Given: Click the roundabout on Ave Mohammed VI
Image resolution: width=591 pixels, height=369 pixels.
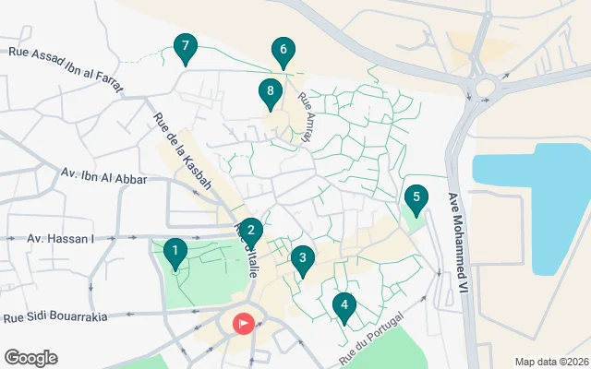Looking at the screenshot, I should point(485,89).
